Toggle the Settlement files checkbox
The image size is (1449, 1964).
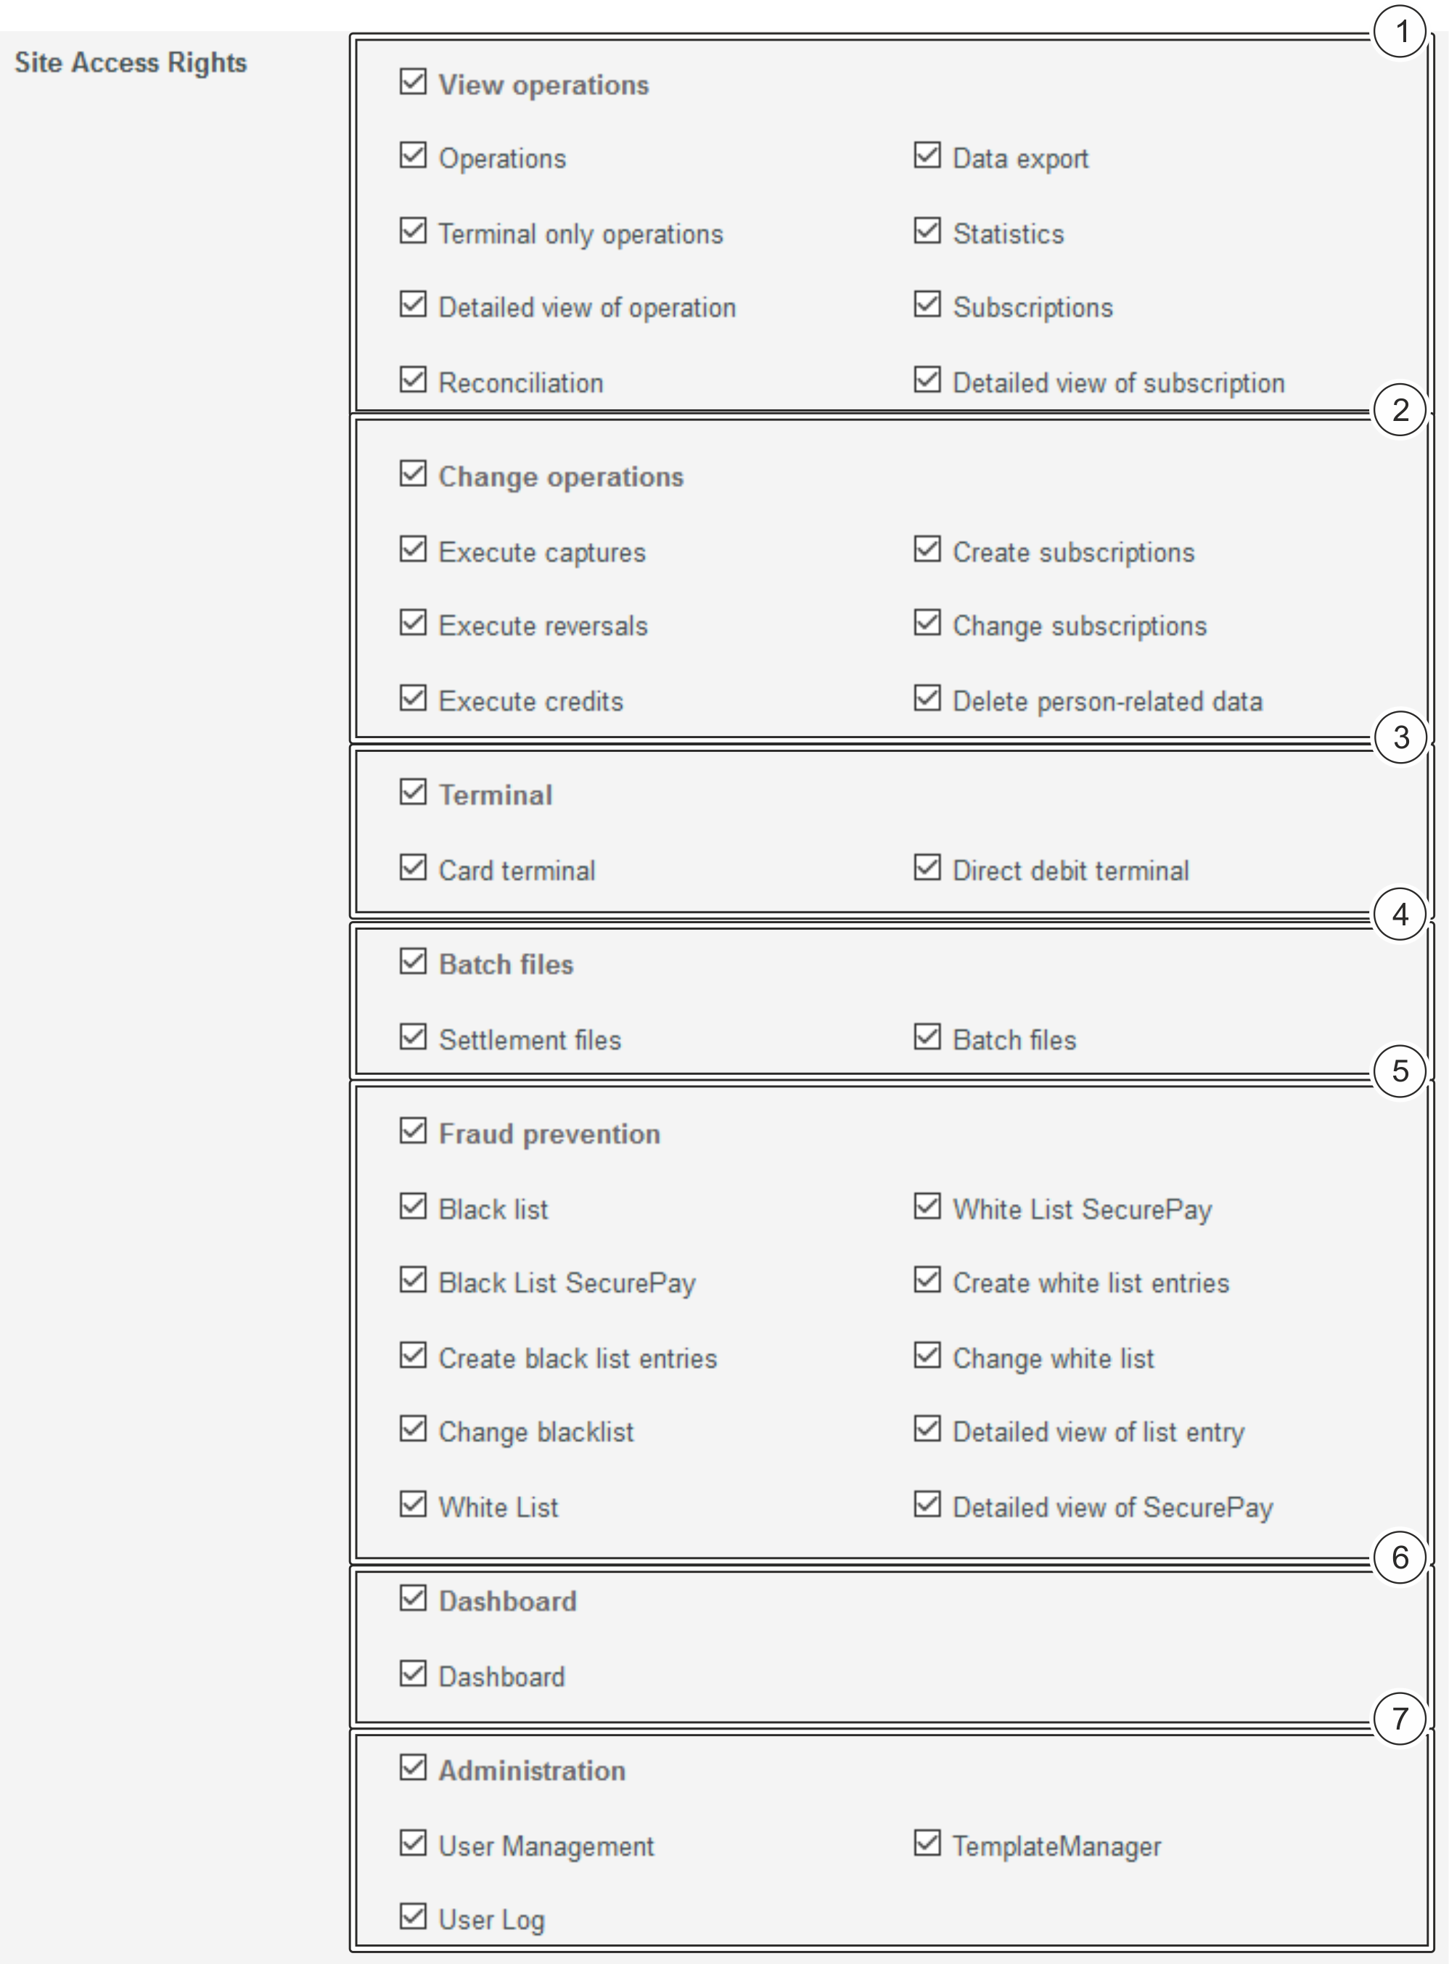point(412,1038)
